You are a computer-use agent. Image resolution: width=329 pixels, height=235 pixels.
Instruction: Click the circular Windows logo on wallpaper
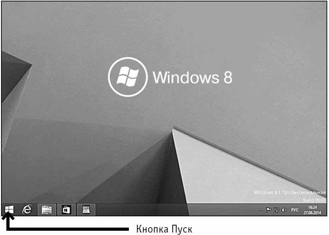tap(128, 77)
